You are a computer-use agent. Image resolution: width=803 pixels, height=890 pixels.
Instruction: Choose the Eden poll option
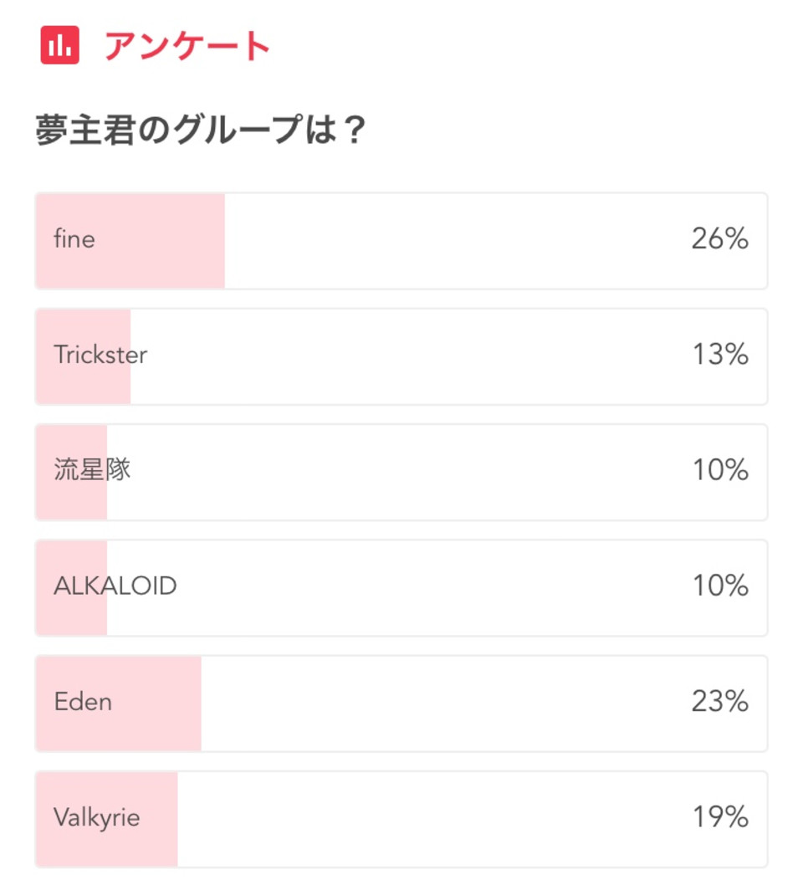click(x=401, y=703)
